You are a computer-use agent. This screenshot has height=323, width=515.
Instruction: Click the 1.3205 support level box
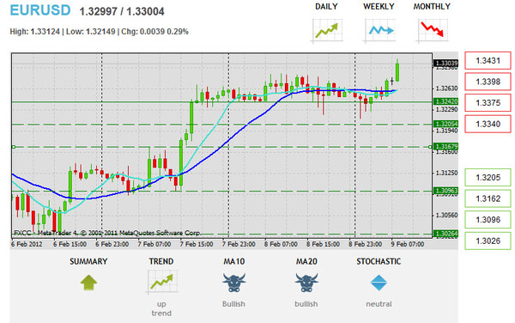tap(488, 178)
